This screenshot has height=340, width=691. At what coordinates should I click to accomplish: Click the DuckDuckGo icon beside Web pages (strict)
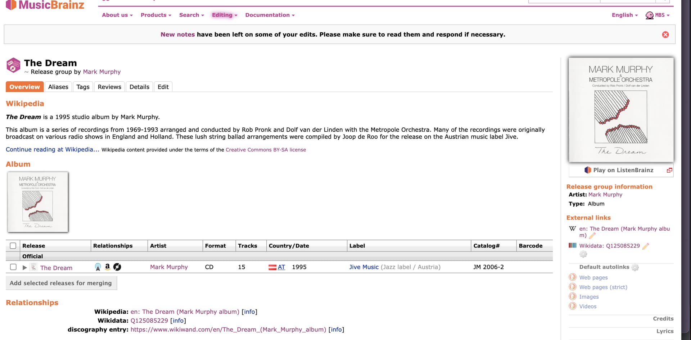click(x=573, y=287)
